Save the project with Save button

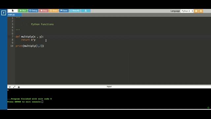click(64, 11)
